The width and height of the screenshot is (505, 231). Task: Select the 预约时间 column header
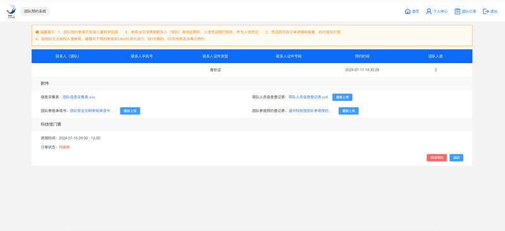tap(362, 56)
